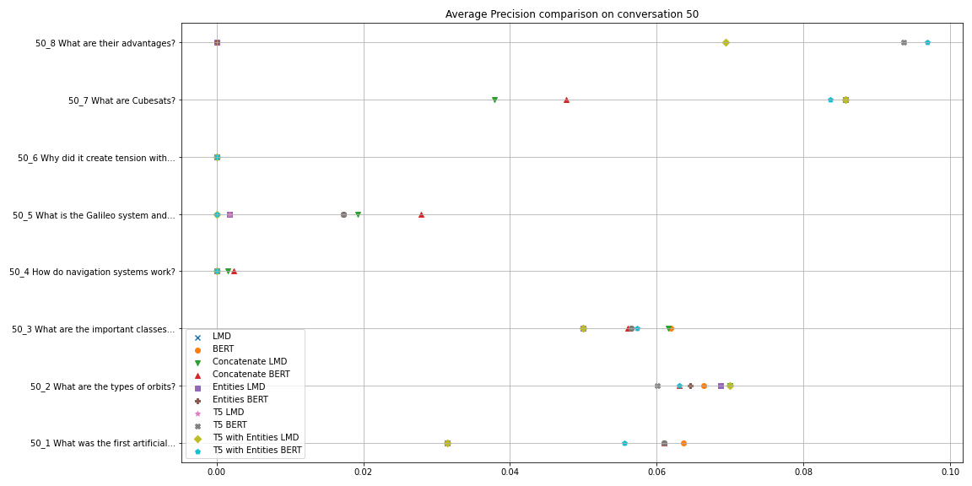Click the orange circle marker beside BERT in legend

[197, 349]
